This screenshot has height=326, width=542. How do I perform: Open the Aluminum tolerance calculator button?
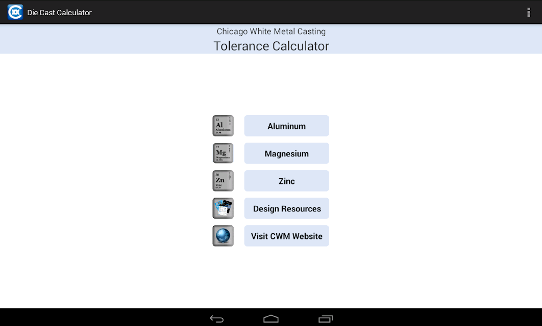pos(286,126)
